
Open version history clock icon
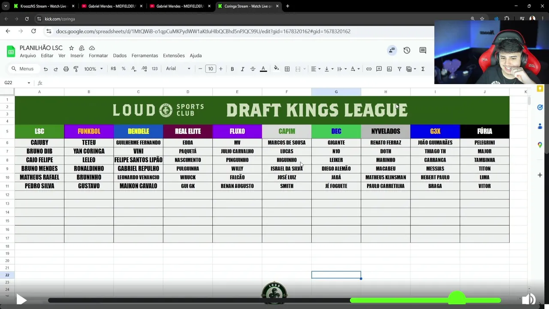[407, 50]
